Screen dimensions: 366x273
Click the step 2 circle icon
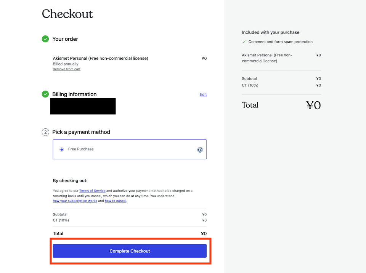45,132
